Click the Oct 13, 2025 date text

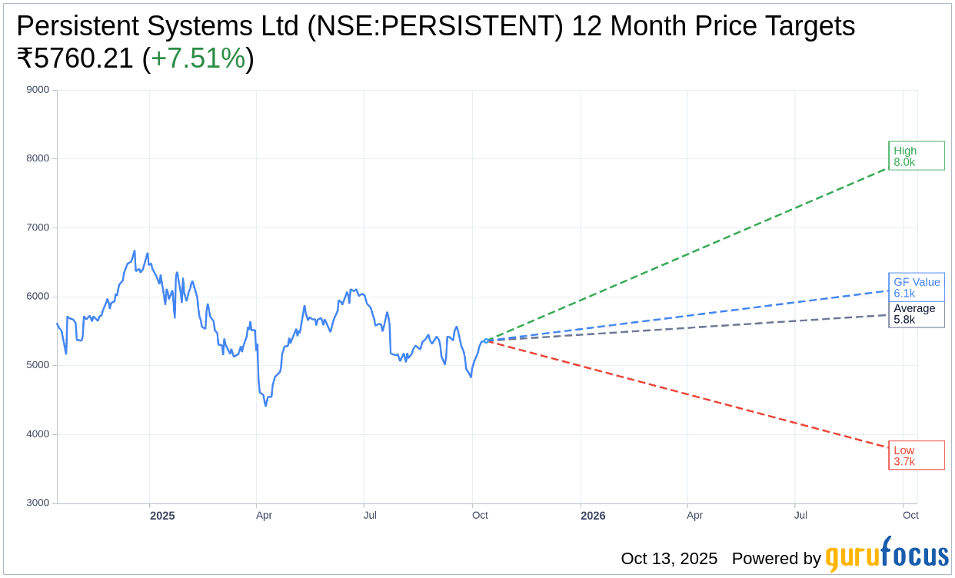click(x=669, y=559)
